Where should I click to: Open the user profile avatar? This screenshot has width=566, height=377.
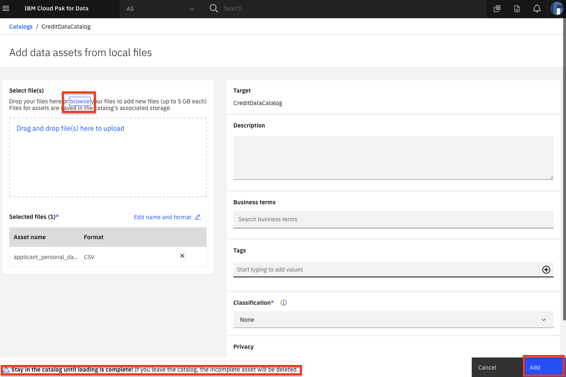(x=556, y=8)
